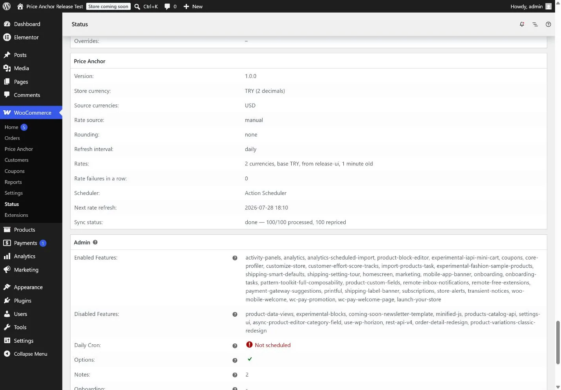
Task: Click Howdy, admin account link
Action: point(526,7)
